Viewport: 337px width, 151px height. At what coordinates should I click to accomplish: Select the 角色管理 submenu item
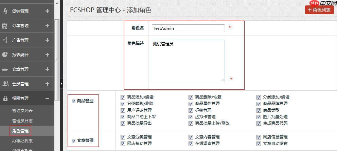pos(20,131)
